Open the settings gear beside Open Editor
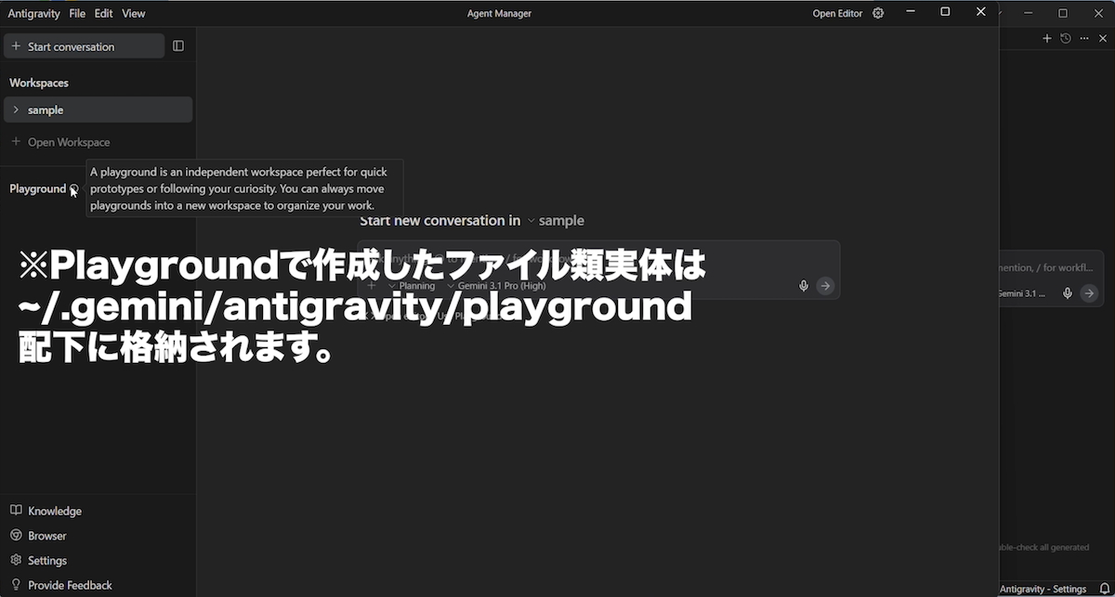The height and width of the screenshot is (597, 1115). click(878, 13)
